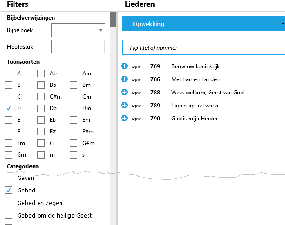Select the Gaven category checkbox
Viewport: 285px width, 225px height.
pyautogui.click(x=8, y=178)
